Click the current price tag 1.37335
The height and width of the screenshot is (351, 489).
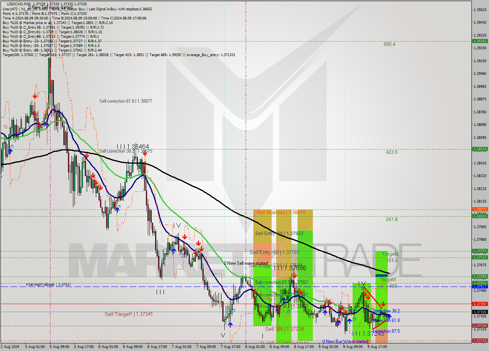pyautogui.click(x=479, y=312)
